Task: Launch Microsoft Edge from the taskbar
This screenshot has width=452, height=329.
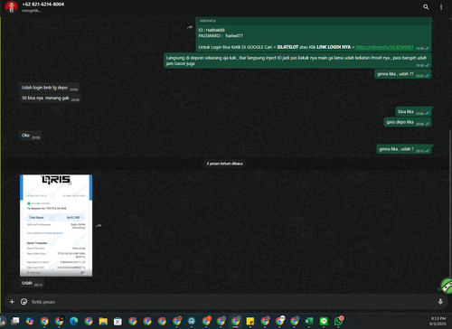Action: 74,321
